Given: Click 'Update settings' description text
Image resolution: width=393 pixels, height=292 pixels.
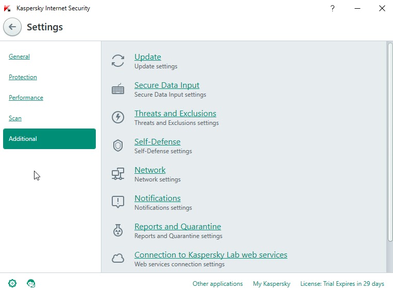Looking at the screenshot, I should pyautogui.click(x=156, y=66).
